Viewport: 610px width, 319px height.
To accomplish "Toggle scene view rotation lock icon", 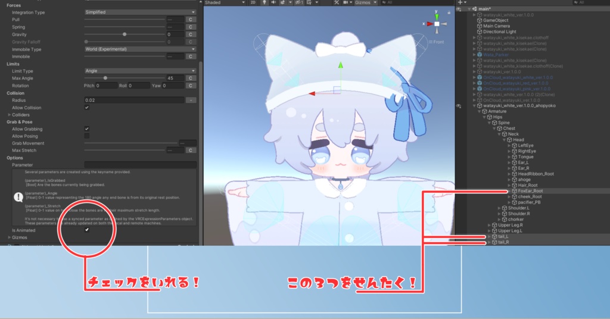I will 449,12.
